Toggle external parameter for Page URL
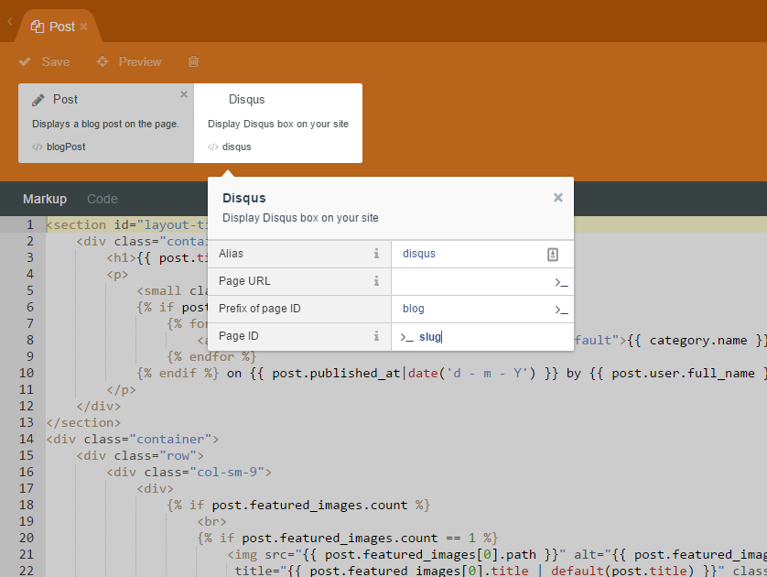This screenshot has height=577, width=767. pos(561,282)
